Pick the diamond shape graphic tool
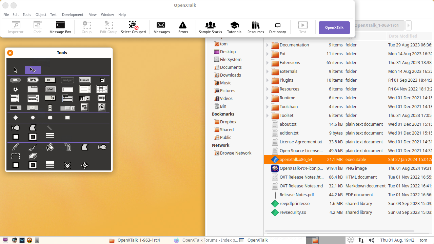The image size is (434, 244). coord(16,118)
